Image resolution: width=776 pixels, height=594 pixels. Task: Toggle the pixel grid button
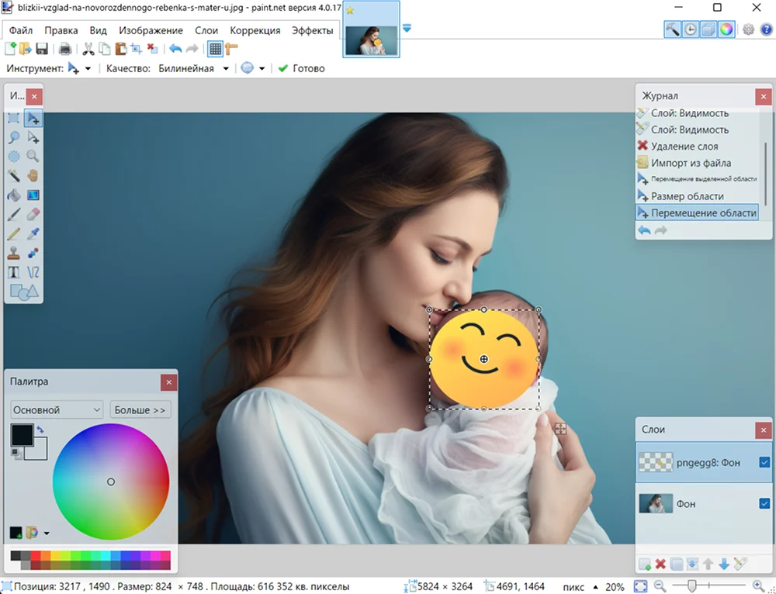pos(216,49)
